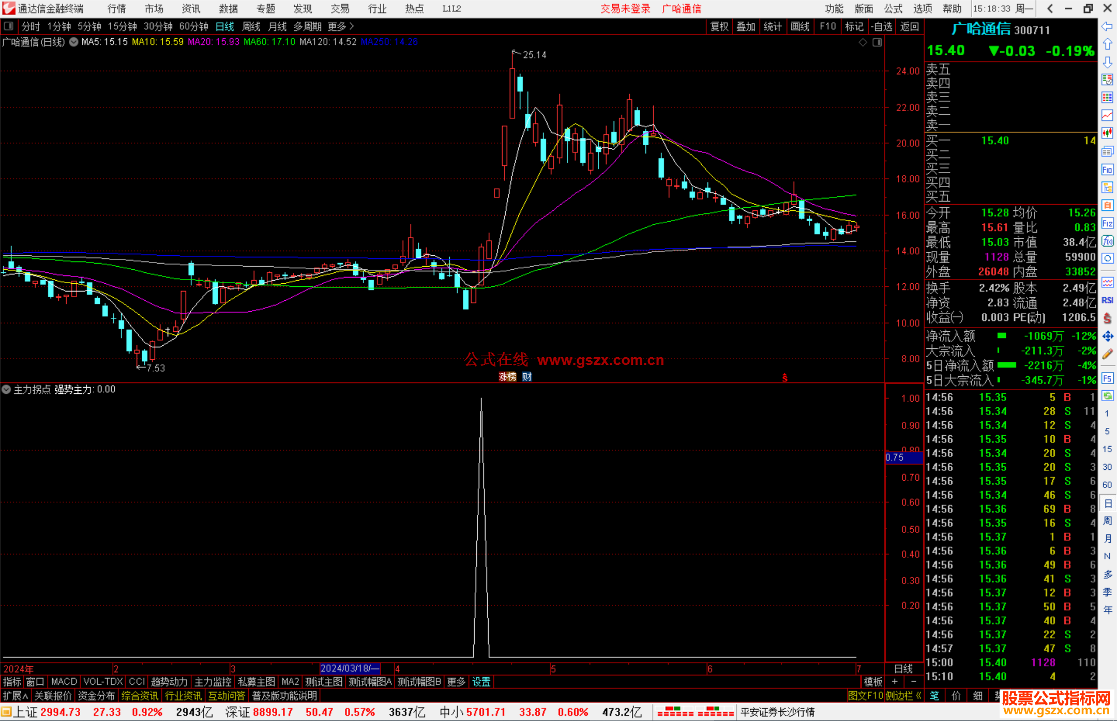Click the left arrow back icon in sidebar

pos(1107,26)
